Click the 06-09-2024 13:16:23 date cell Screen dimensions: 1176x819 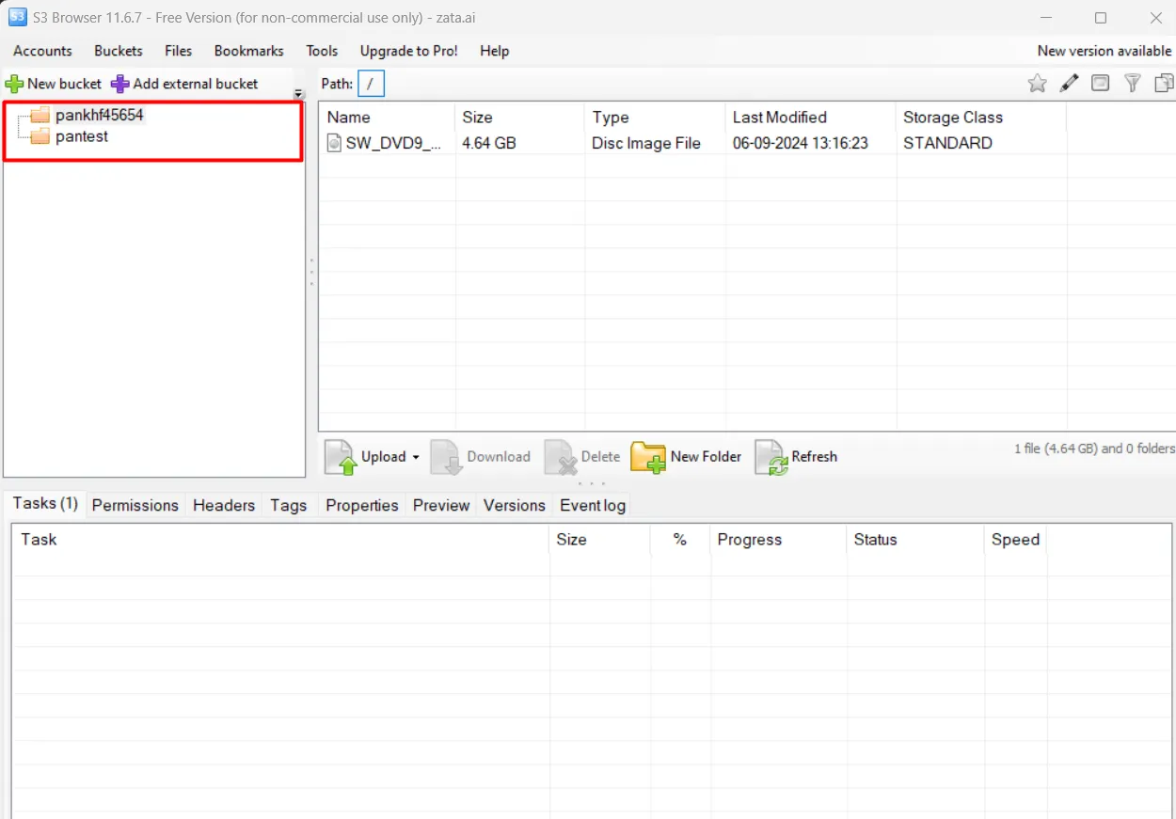point(801,144)
